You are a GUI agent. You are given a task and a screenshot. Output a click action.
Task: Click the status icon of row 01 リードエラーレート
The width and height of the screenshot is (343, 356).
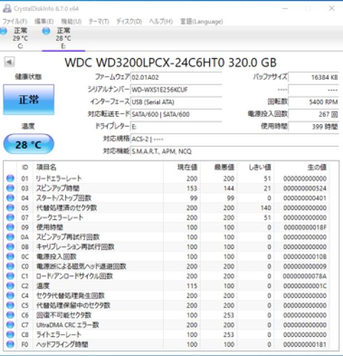point(10,179)
